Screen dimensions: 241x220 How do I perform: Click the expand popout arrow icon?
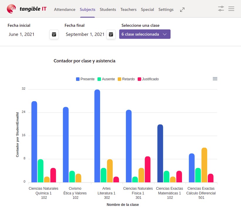pyautogui.click(x=182, y=10)
